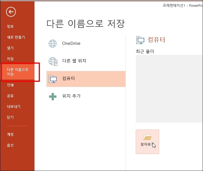
Task: Click the 프레젠테이션1 - PowerPoint title text
Action: click(x=183, y=6)
